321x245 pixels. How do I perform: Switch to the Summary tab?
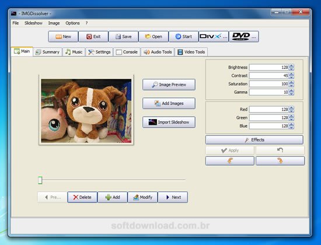pos(47,52)
